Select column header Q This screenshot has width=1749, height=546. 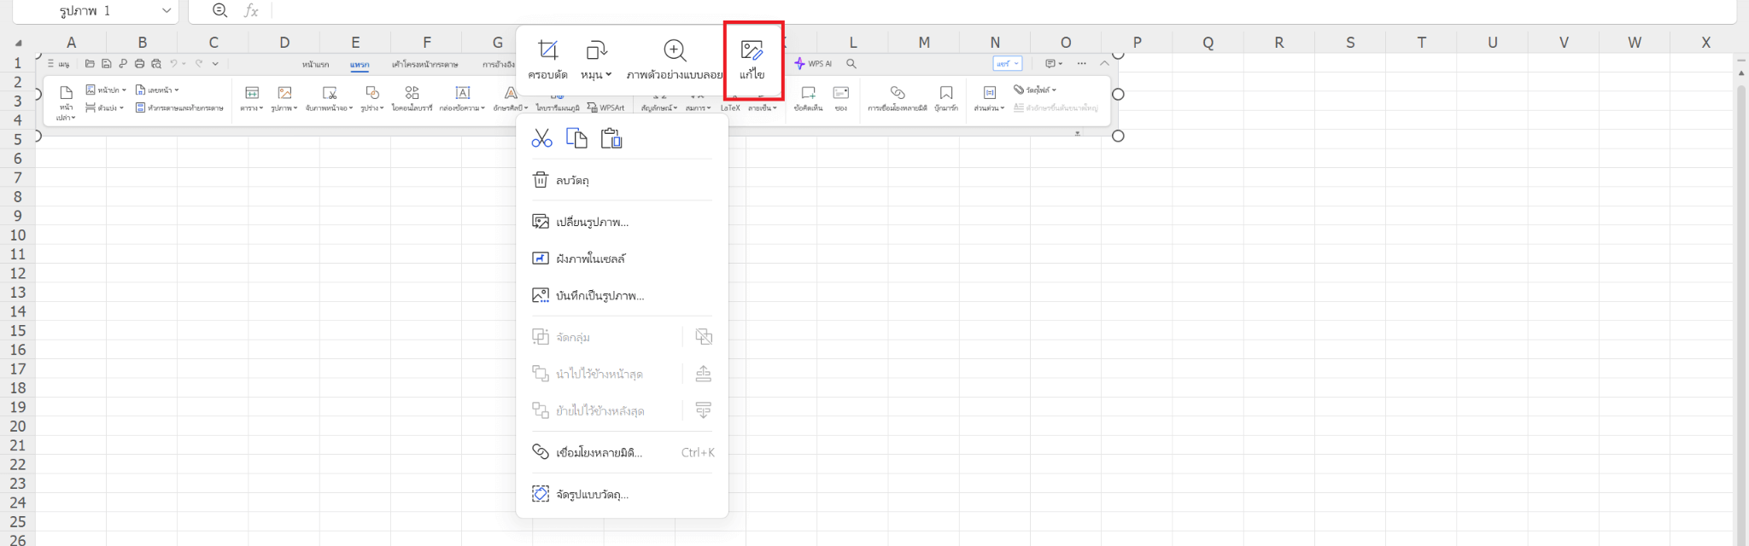(1208, 43)
